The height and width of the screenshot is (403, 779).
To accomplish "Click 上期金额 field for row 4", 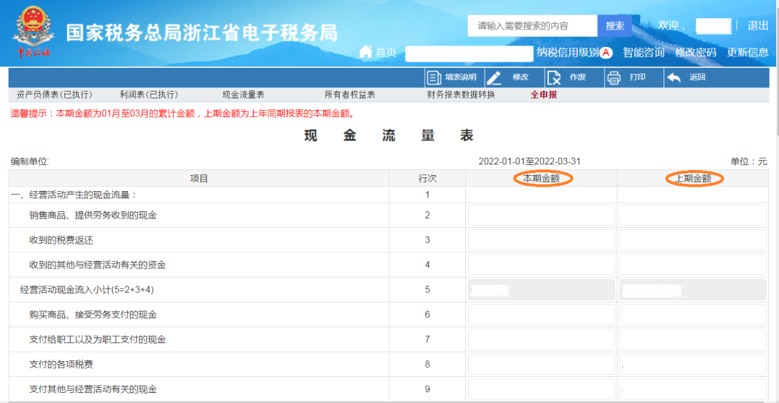I will point(692,265).
